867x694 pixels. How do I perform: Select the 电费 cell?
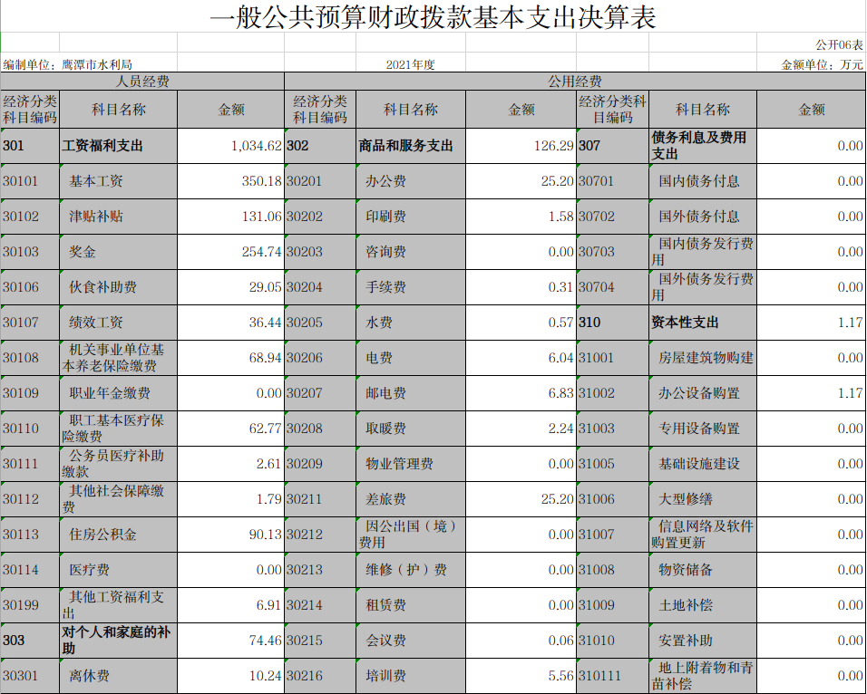pyautogui.click(x=411, y=358)
